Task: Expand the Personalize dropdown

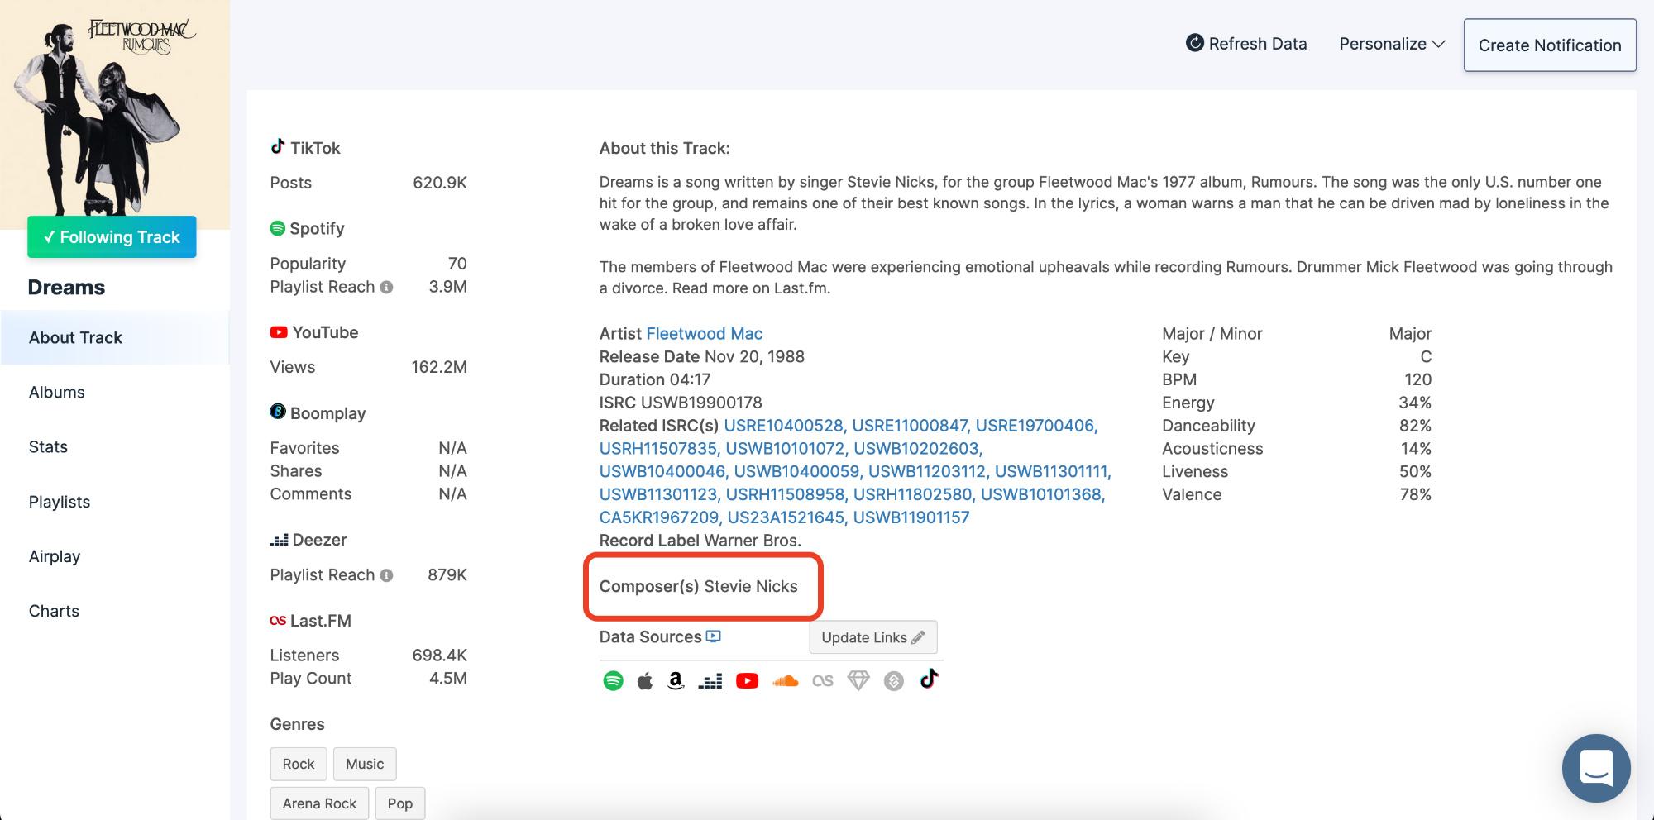Action: 1392,44
